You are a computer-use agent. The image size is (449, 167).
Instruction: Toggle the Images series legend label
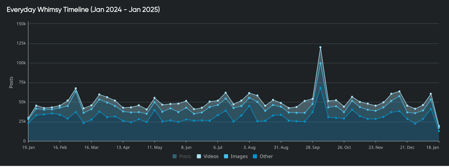[x=239, y=156]
